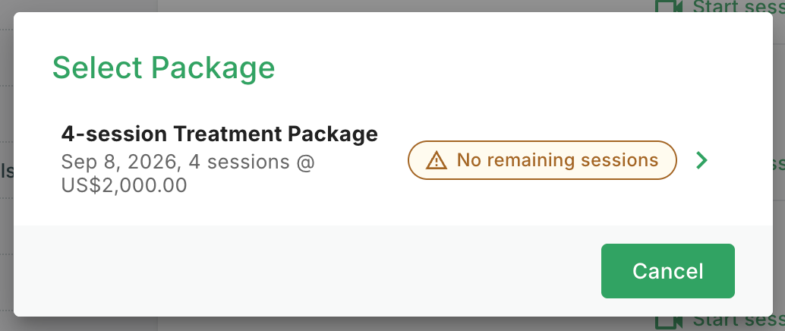Click the dimmed Start session link at bottom

(x=739, y=323)
